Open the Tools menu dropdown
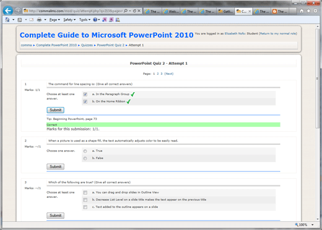 click(85, 20)
